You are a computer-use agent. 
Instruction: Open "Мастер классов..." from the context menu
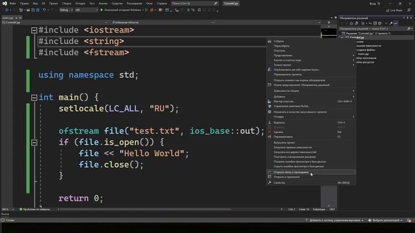(x=311, y=102)
